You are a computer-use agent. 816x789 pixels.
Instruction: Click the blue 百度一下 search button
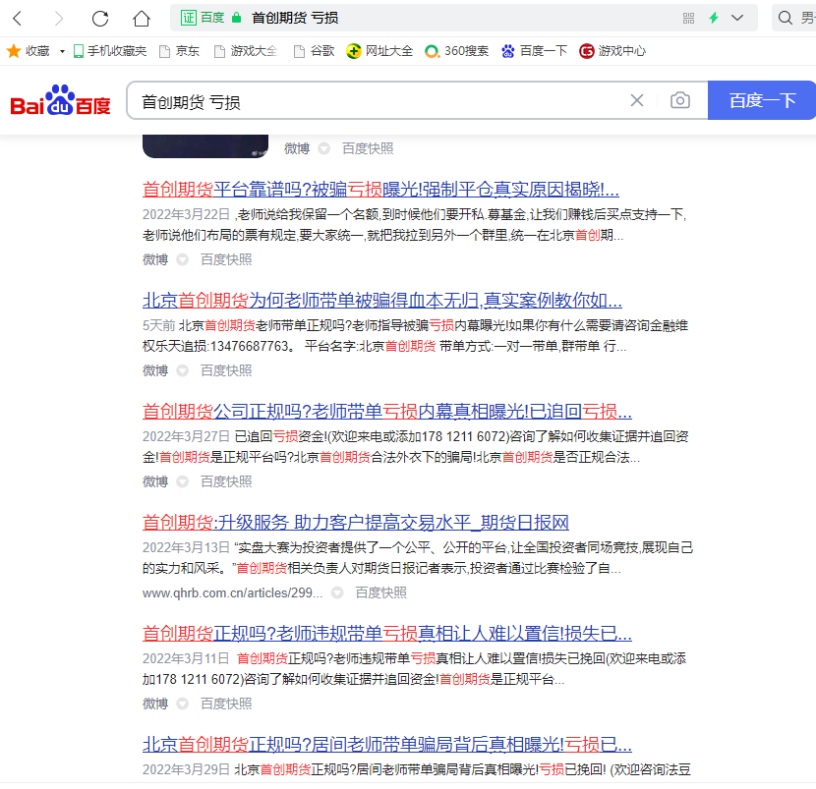pyautogui.click(x=762, y=100)
